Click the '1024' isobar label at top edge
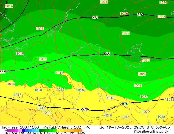The image size is (174, 134). [x=103, y=2]
